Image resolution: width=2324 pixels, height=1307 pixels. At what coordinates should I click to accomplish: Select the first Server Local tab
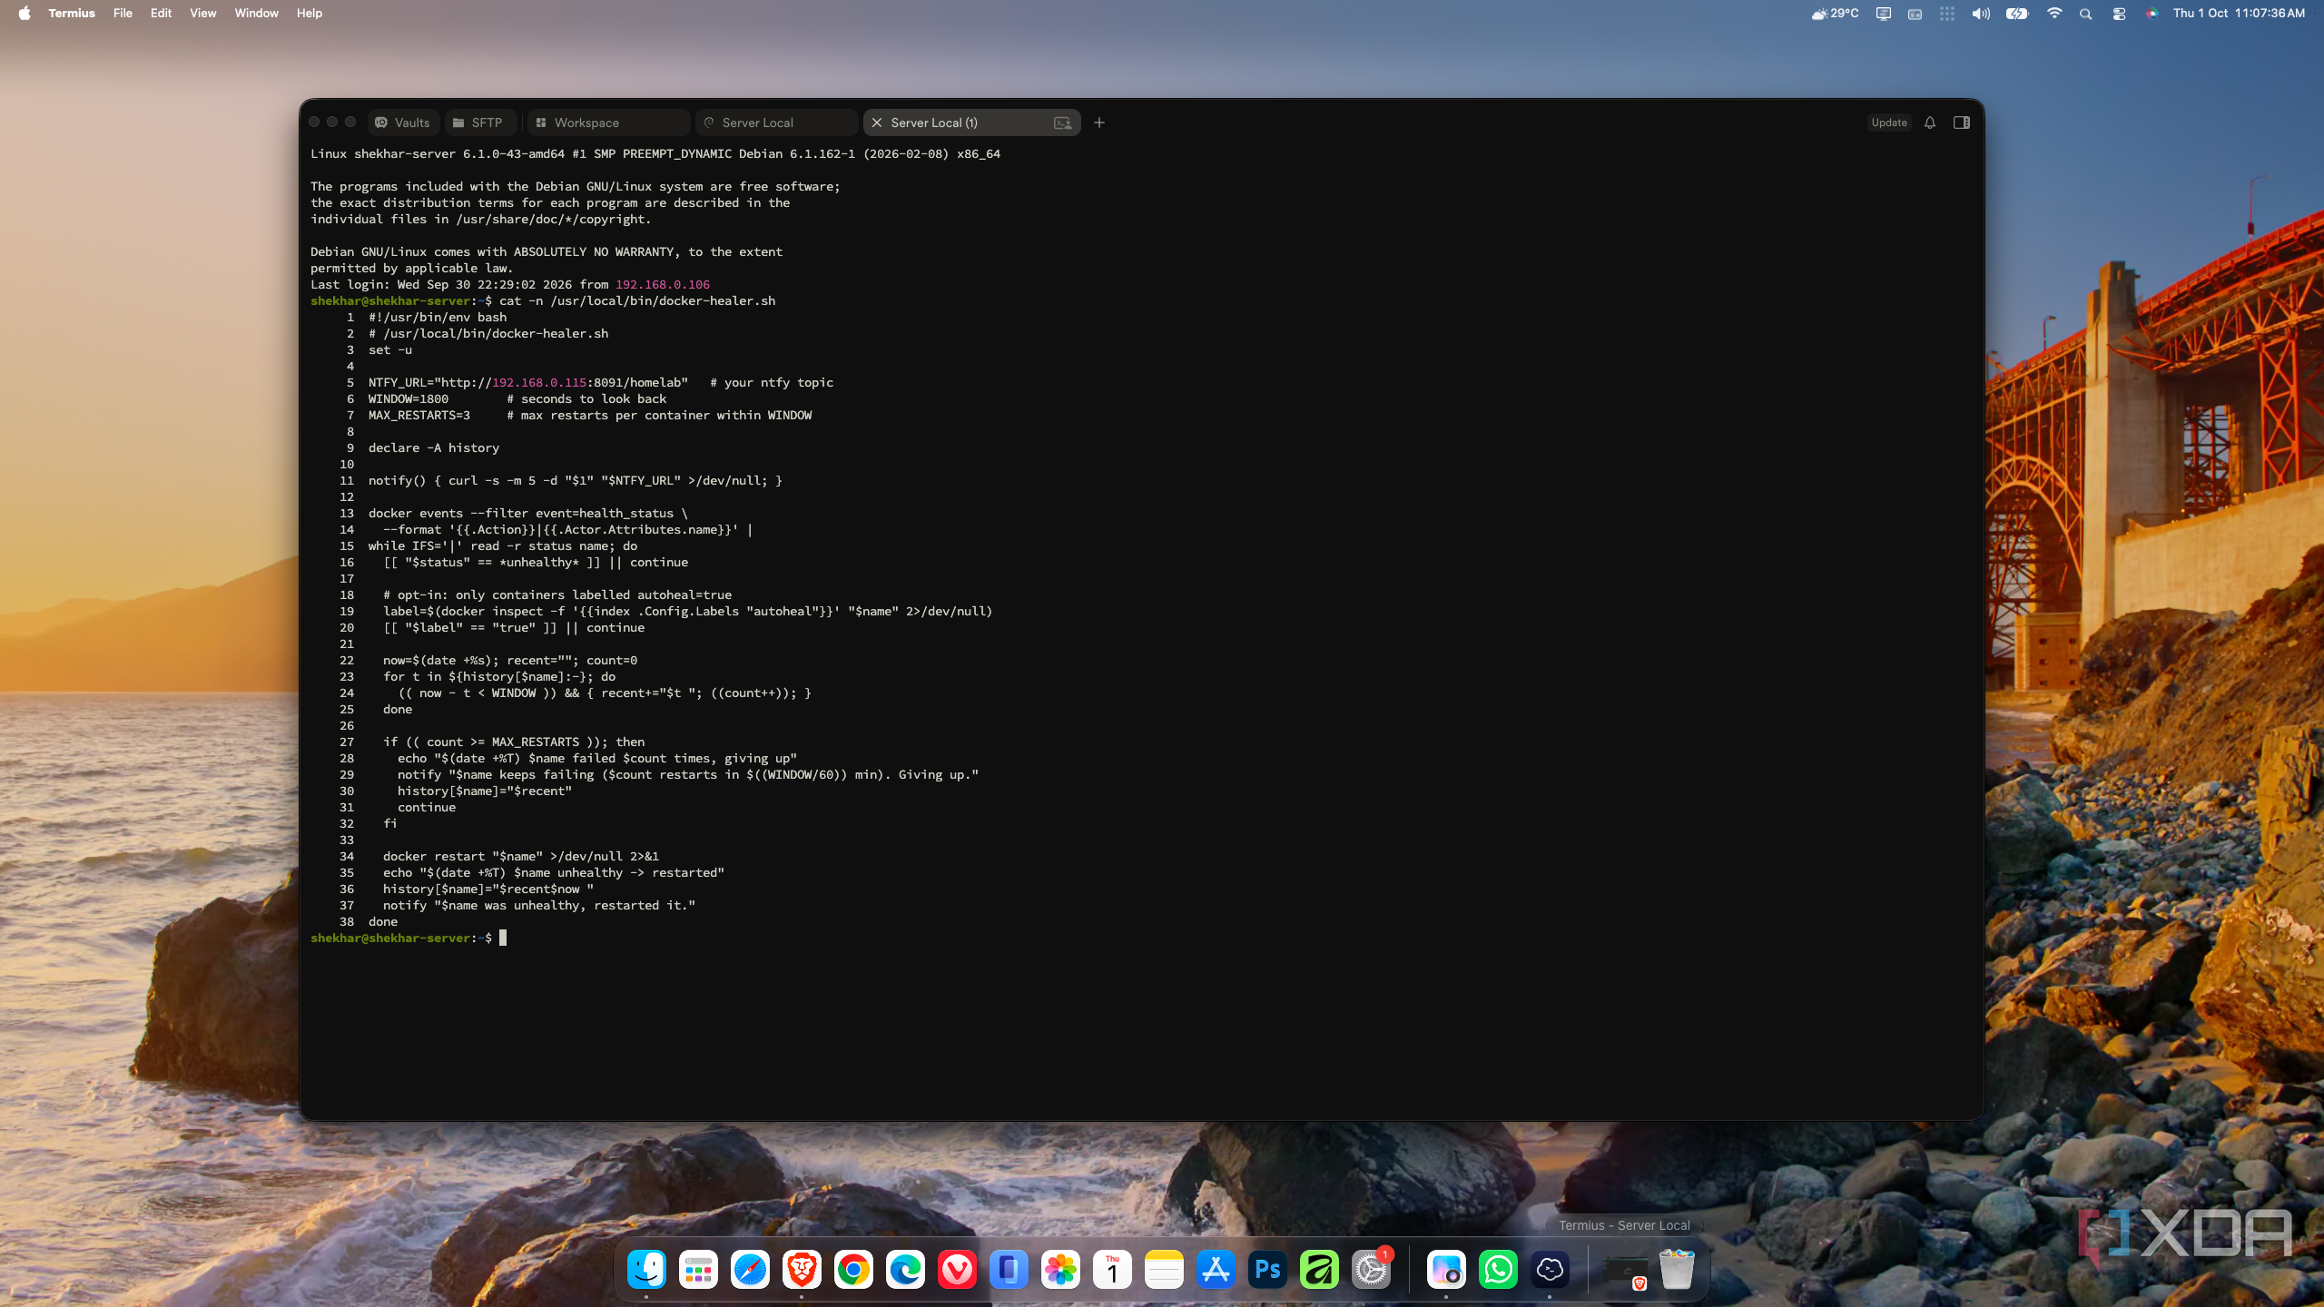point(776,123)
